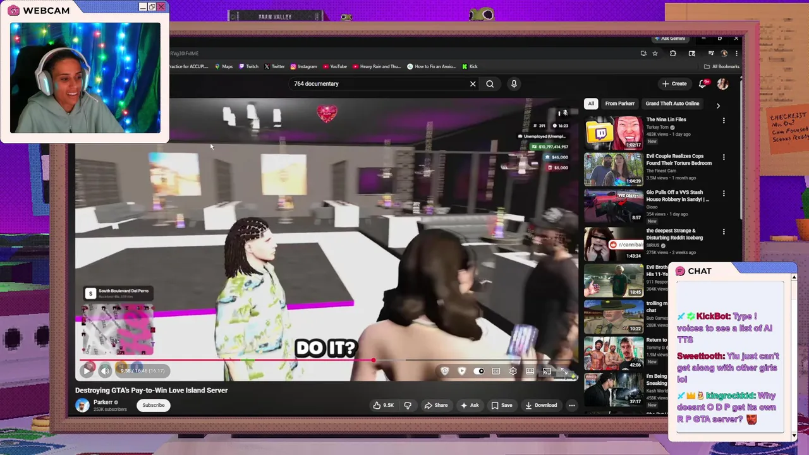Open YouTube account avatar menu
Screen dimensions: 809x455
click(x=722, y=83)
